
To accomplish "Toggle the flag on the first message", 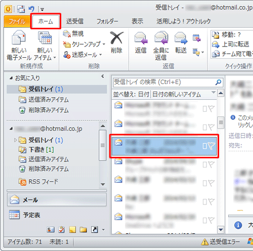I will pos(211,109).
